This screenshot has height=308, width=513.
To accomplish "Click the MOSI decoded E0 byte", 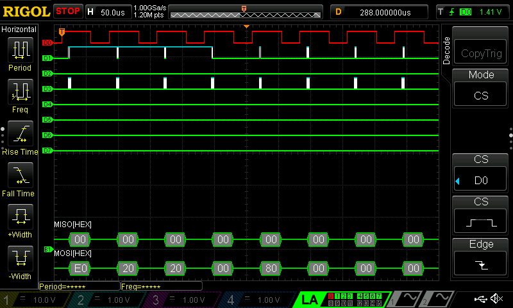I will pos(80,267).
